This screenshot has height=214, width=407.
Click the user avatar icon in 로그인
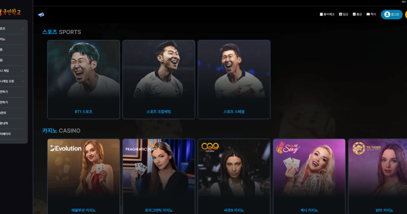click(387, 14)
